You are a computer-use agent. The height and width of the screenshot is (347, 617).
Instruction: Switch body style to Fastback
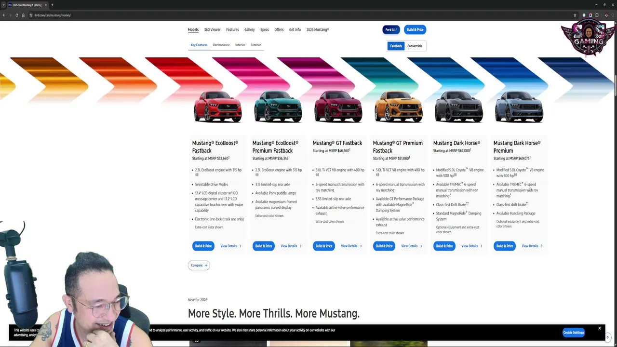coord(396,46)
